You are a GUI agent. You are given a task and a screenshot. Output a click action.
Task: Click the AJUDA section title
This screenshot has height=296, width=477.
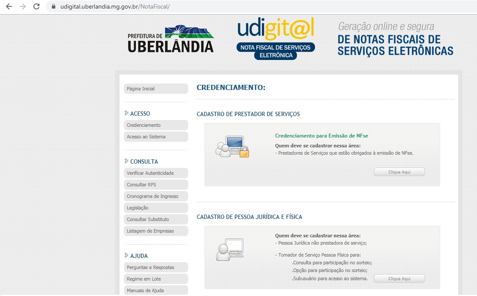tap(139, 256)
